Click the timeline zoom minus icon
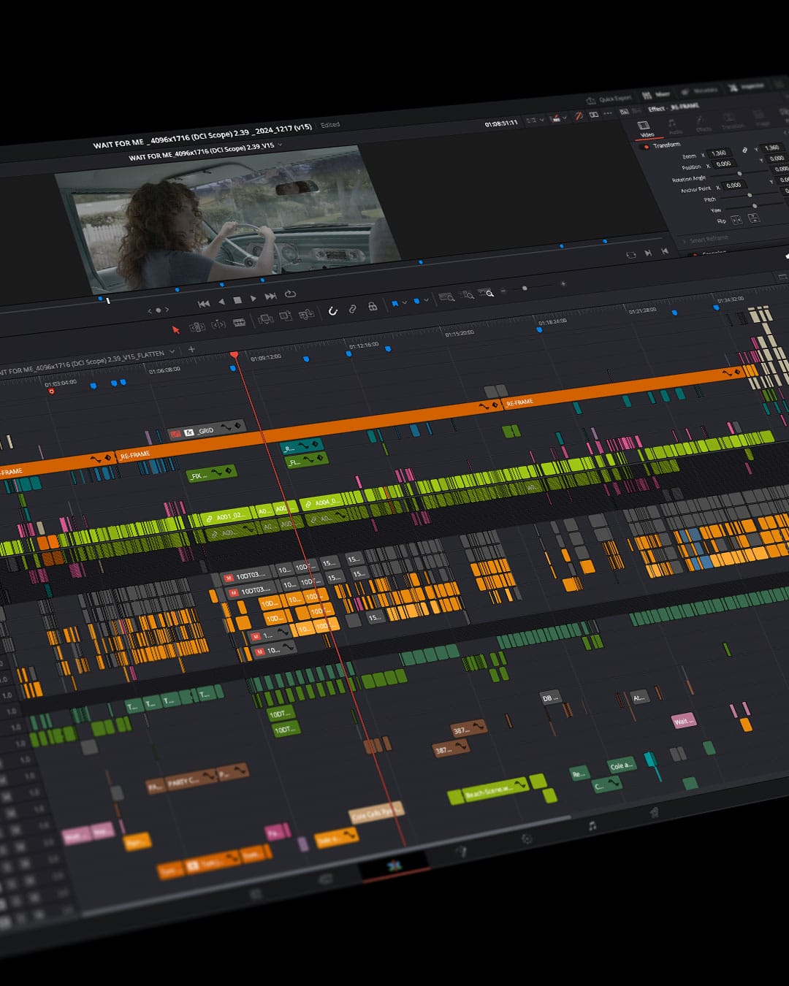 pos(503,291)
